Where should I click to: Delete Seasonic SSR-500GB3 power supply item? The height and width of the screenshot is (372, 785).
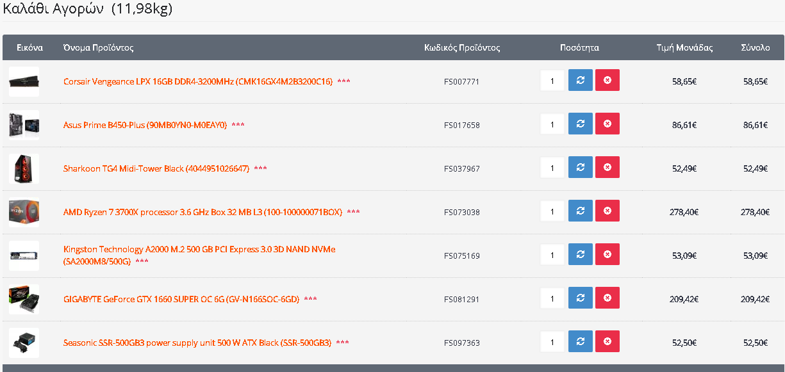(x=607, y=342)
